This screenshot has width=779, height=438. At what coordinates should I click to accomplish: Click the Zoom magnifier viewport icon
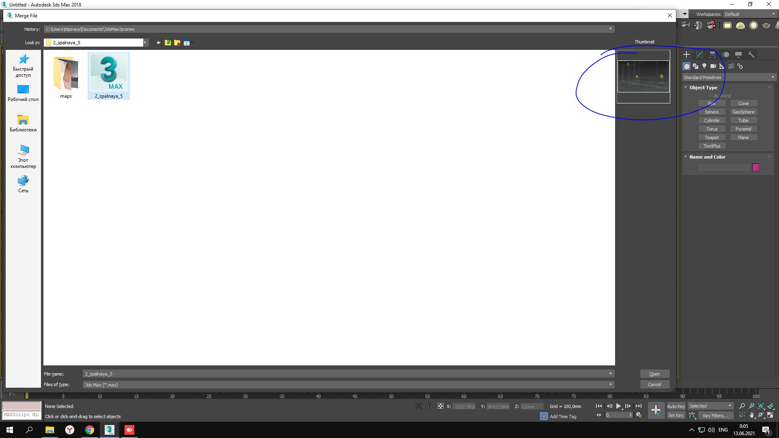point(742,406)
